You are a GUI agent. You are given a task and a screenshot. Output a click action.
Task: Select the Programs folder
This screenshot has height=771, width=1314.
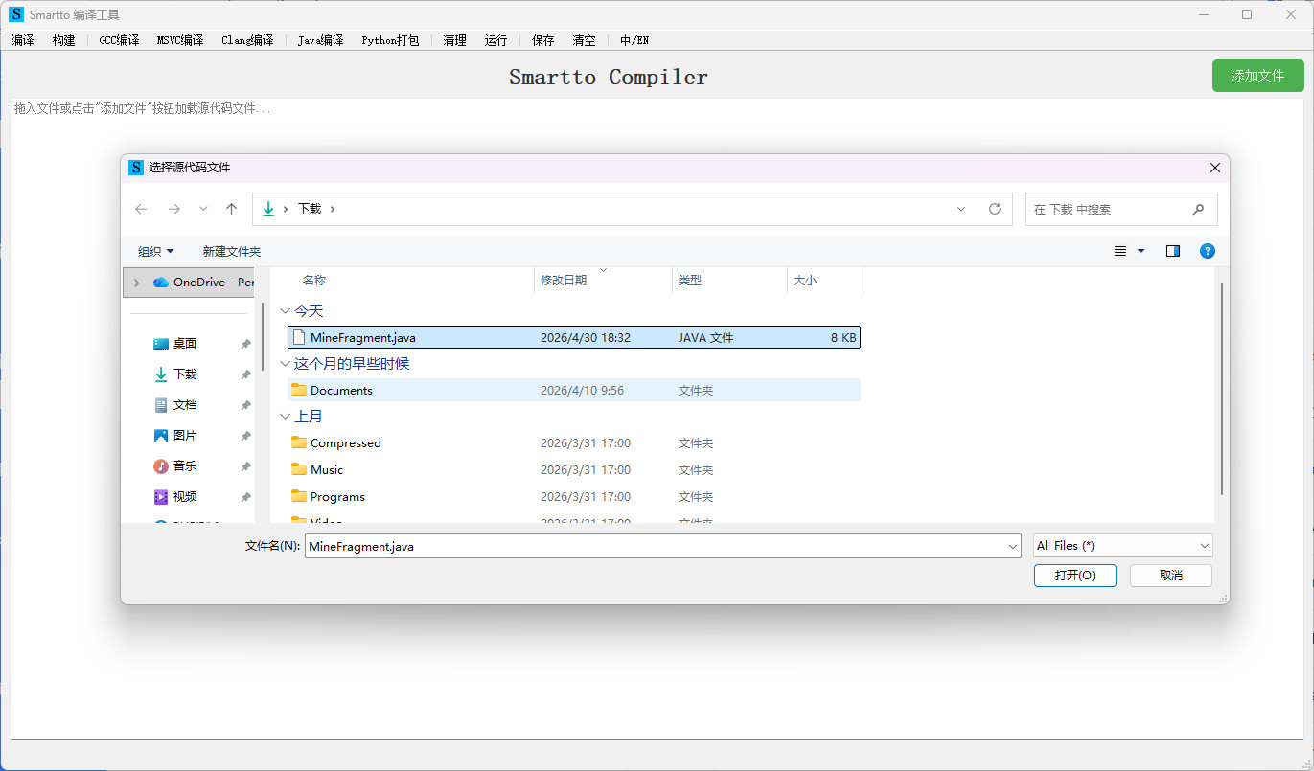(x=574, y=497)
